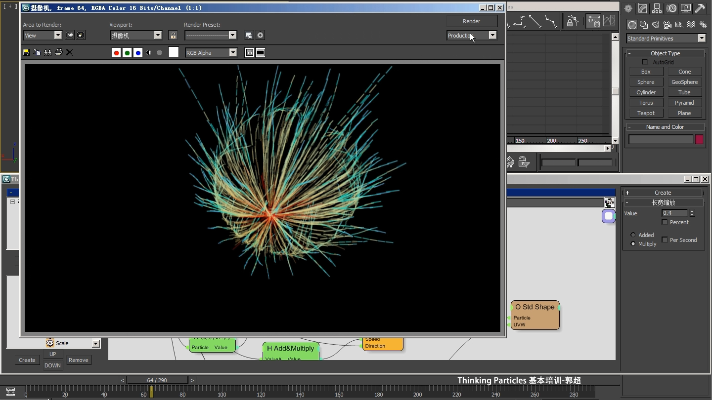Select the Multiply radio button
The image size is (712, 400).
tap(633, 244)
